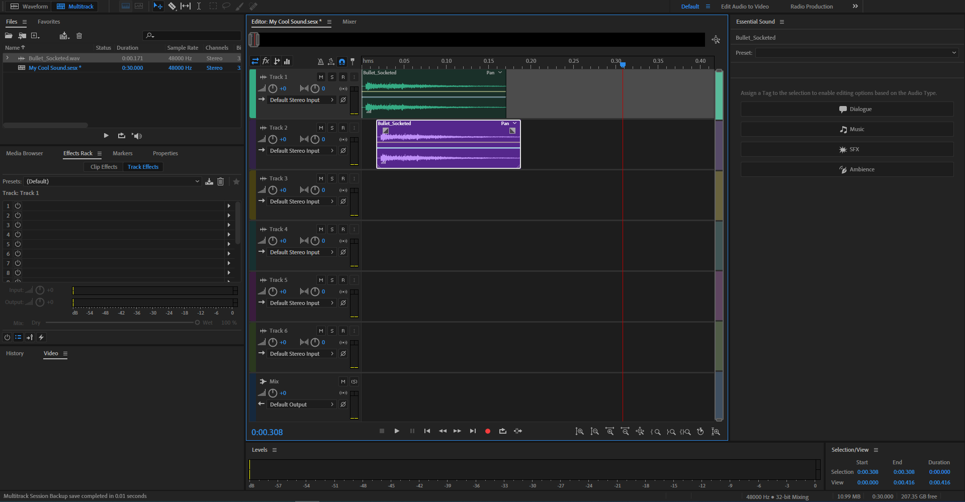Select Edit Audio to Video workspace

tap(745, 7)
